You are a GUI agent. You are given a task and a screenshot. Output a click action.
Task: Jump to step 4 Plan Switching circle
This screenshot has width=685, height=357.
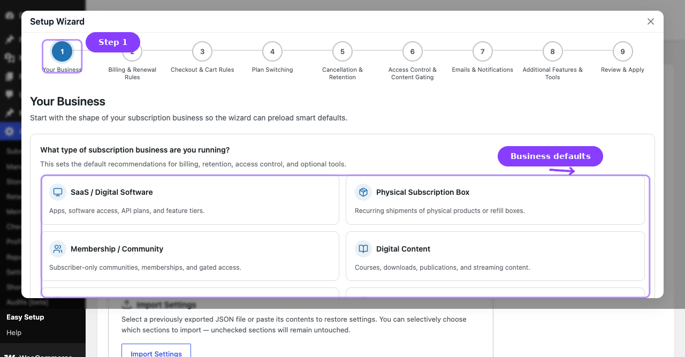[x=272, y=51]
